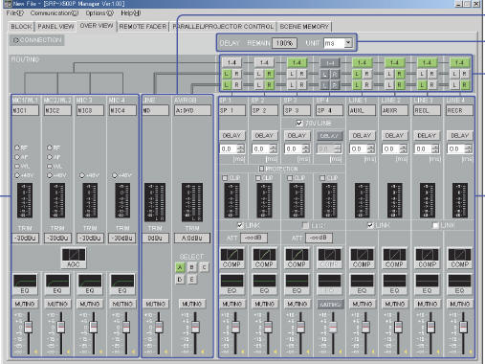Toggle the 70V LINE checkbox
Image resolution: width=485 pixels, height=364 pixels.
[x=299, y=123]
